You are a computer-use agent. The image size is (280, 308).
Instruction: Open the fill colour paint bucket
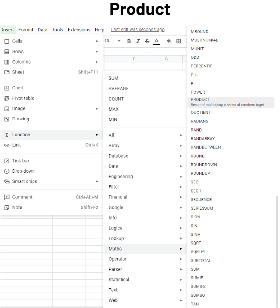point(169,41)
